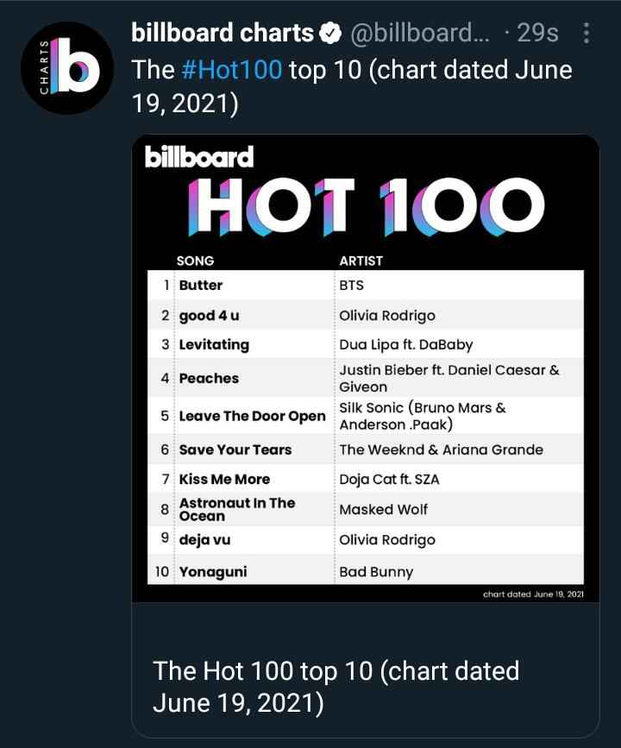Click Dua Lipa ft. DaBaby artist text

(x=405, y=344)
